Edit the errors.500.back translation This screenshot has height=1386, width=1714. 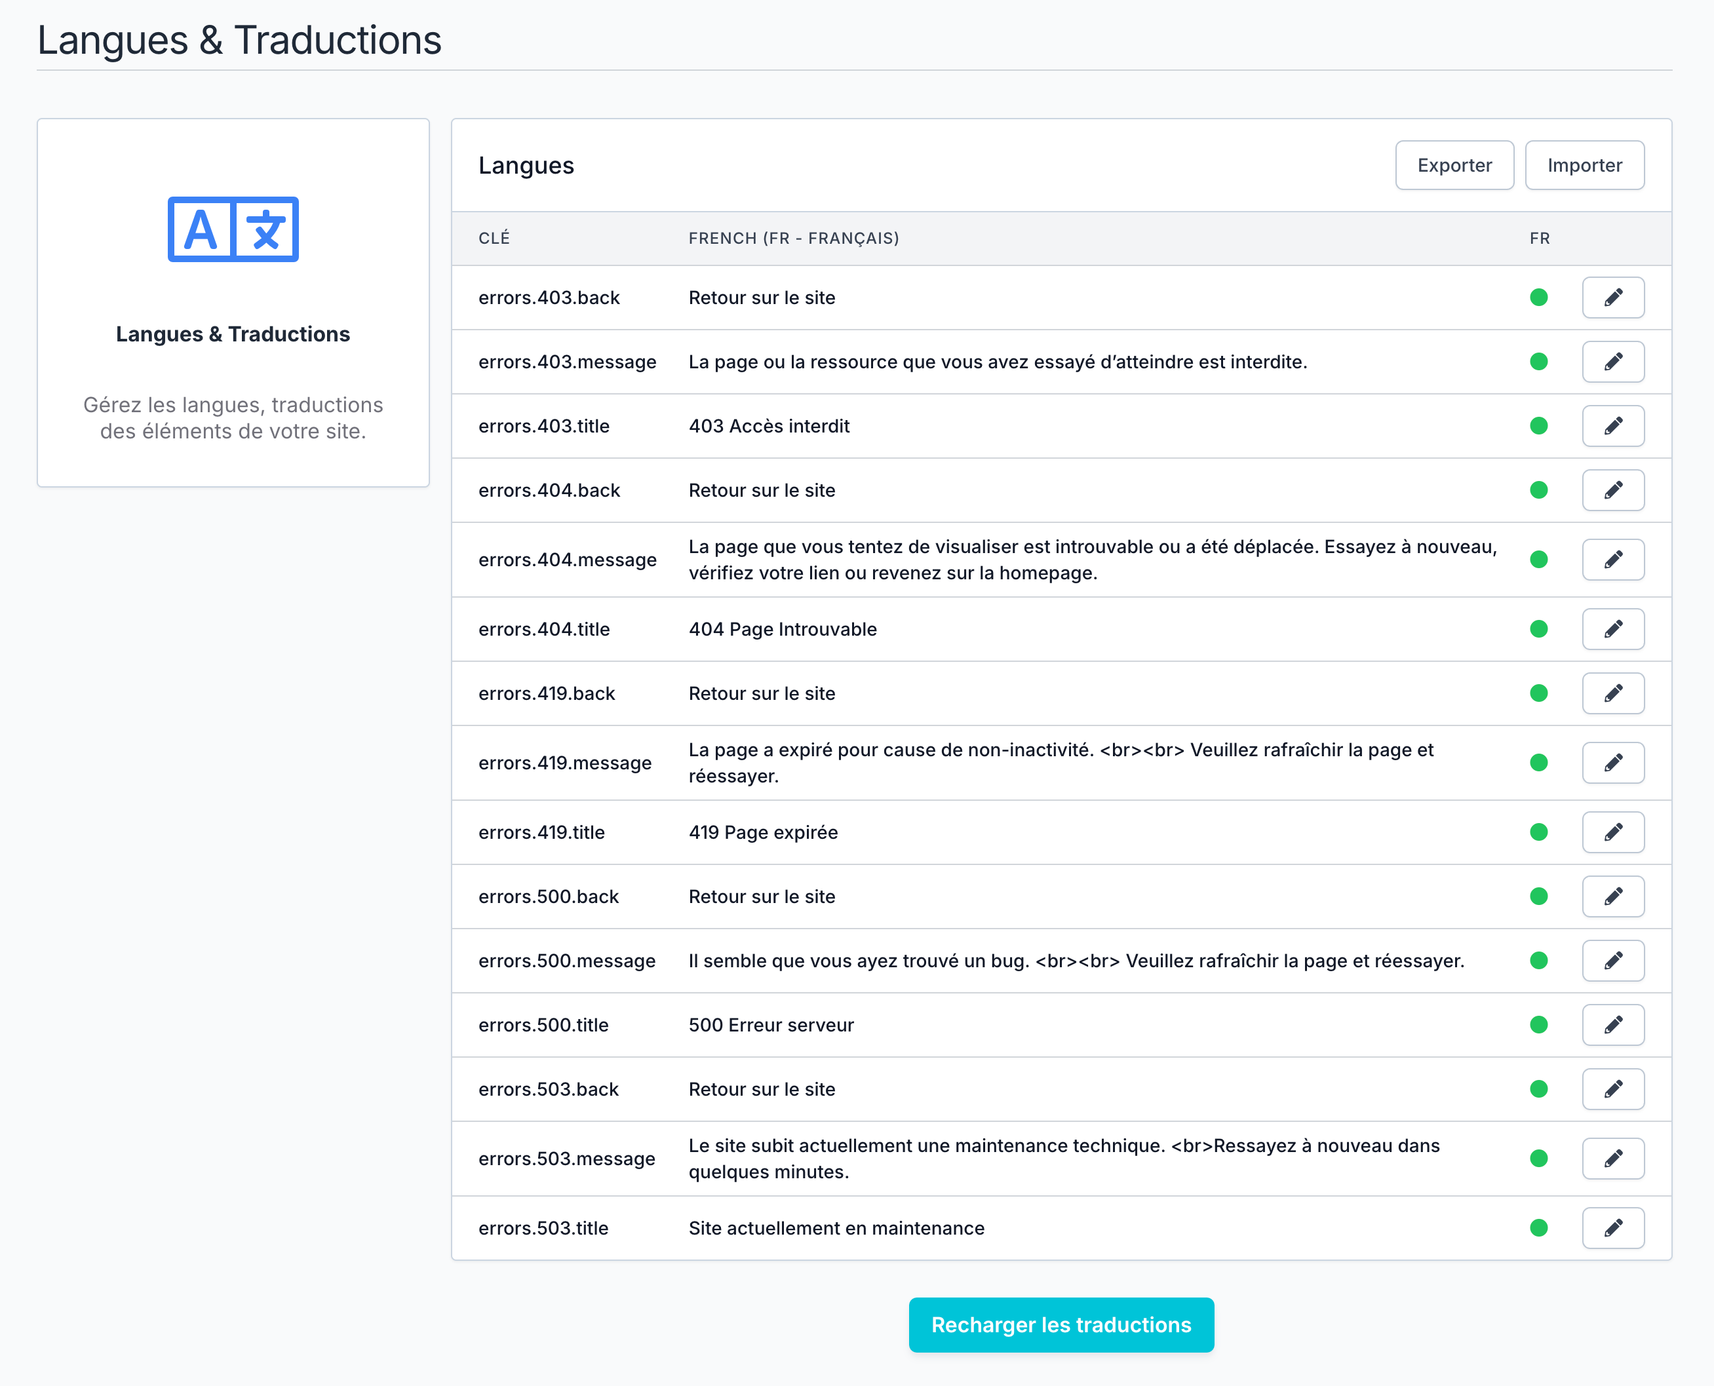(1612, 896)
